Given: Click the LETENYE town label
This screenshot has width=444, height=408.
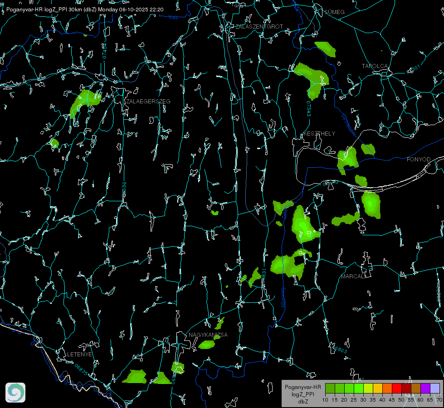Looking at the screenshot, I should (80, 354).
